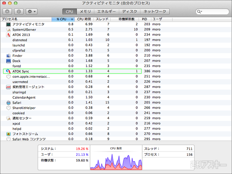Viewport: 232px width, 174px height.
Task: Select the Dock process icon
Action: [x=9, y=61]
